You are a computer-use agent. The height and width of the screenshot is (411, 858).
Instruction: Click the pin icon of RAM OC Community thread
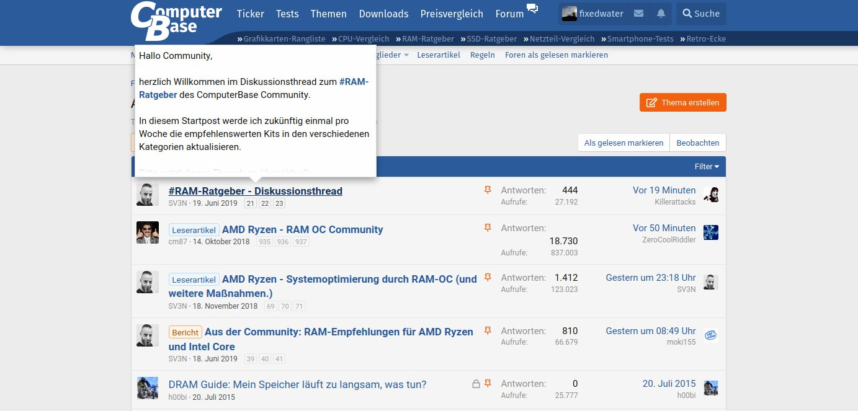(x=488, y=228)
